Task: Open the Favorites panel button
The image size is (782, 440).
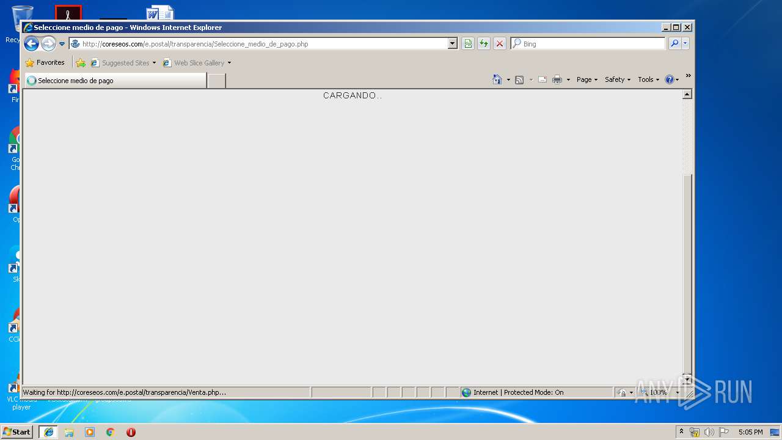Action: 45,62
